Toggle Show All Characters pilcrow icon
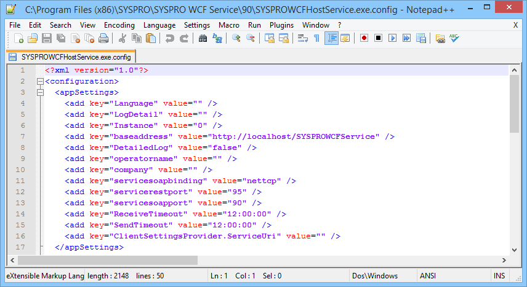 coord(317,38)
